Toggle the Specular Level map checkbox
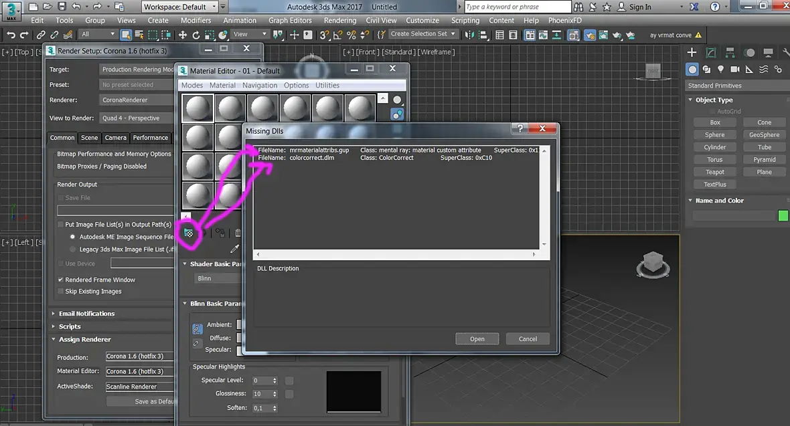 [x=289, y=381]
